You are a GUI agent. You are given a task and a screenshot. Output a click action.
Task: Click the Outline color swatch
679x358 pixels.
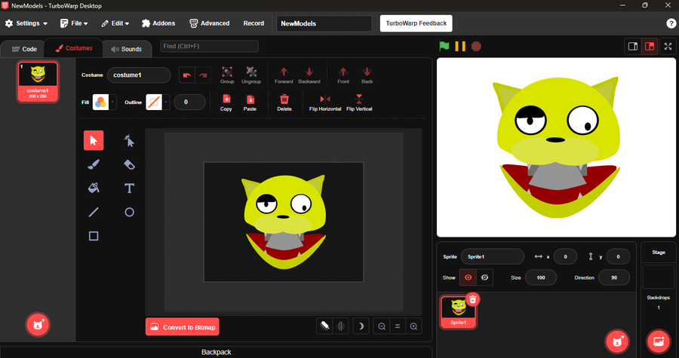coord(154,103)
